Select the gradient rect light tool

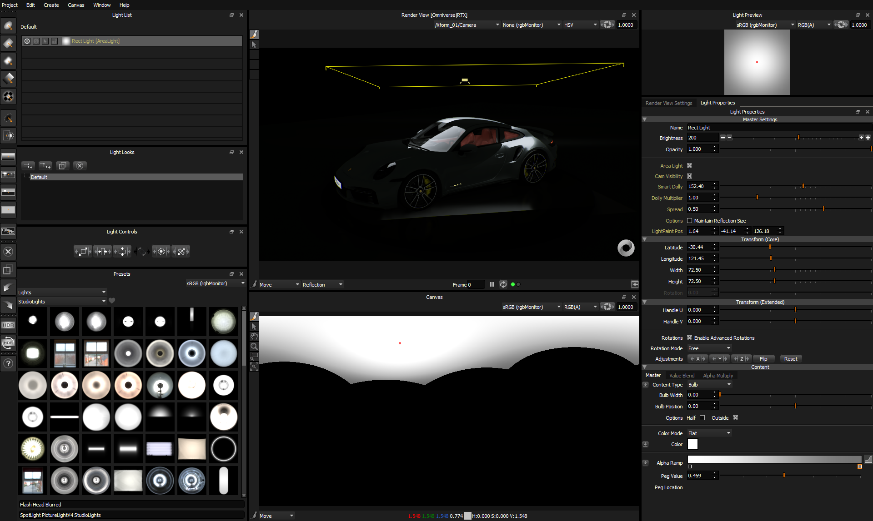coord(8,78)
